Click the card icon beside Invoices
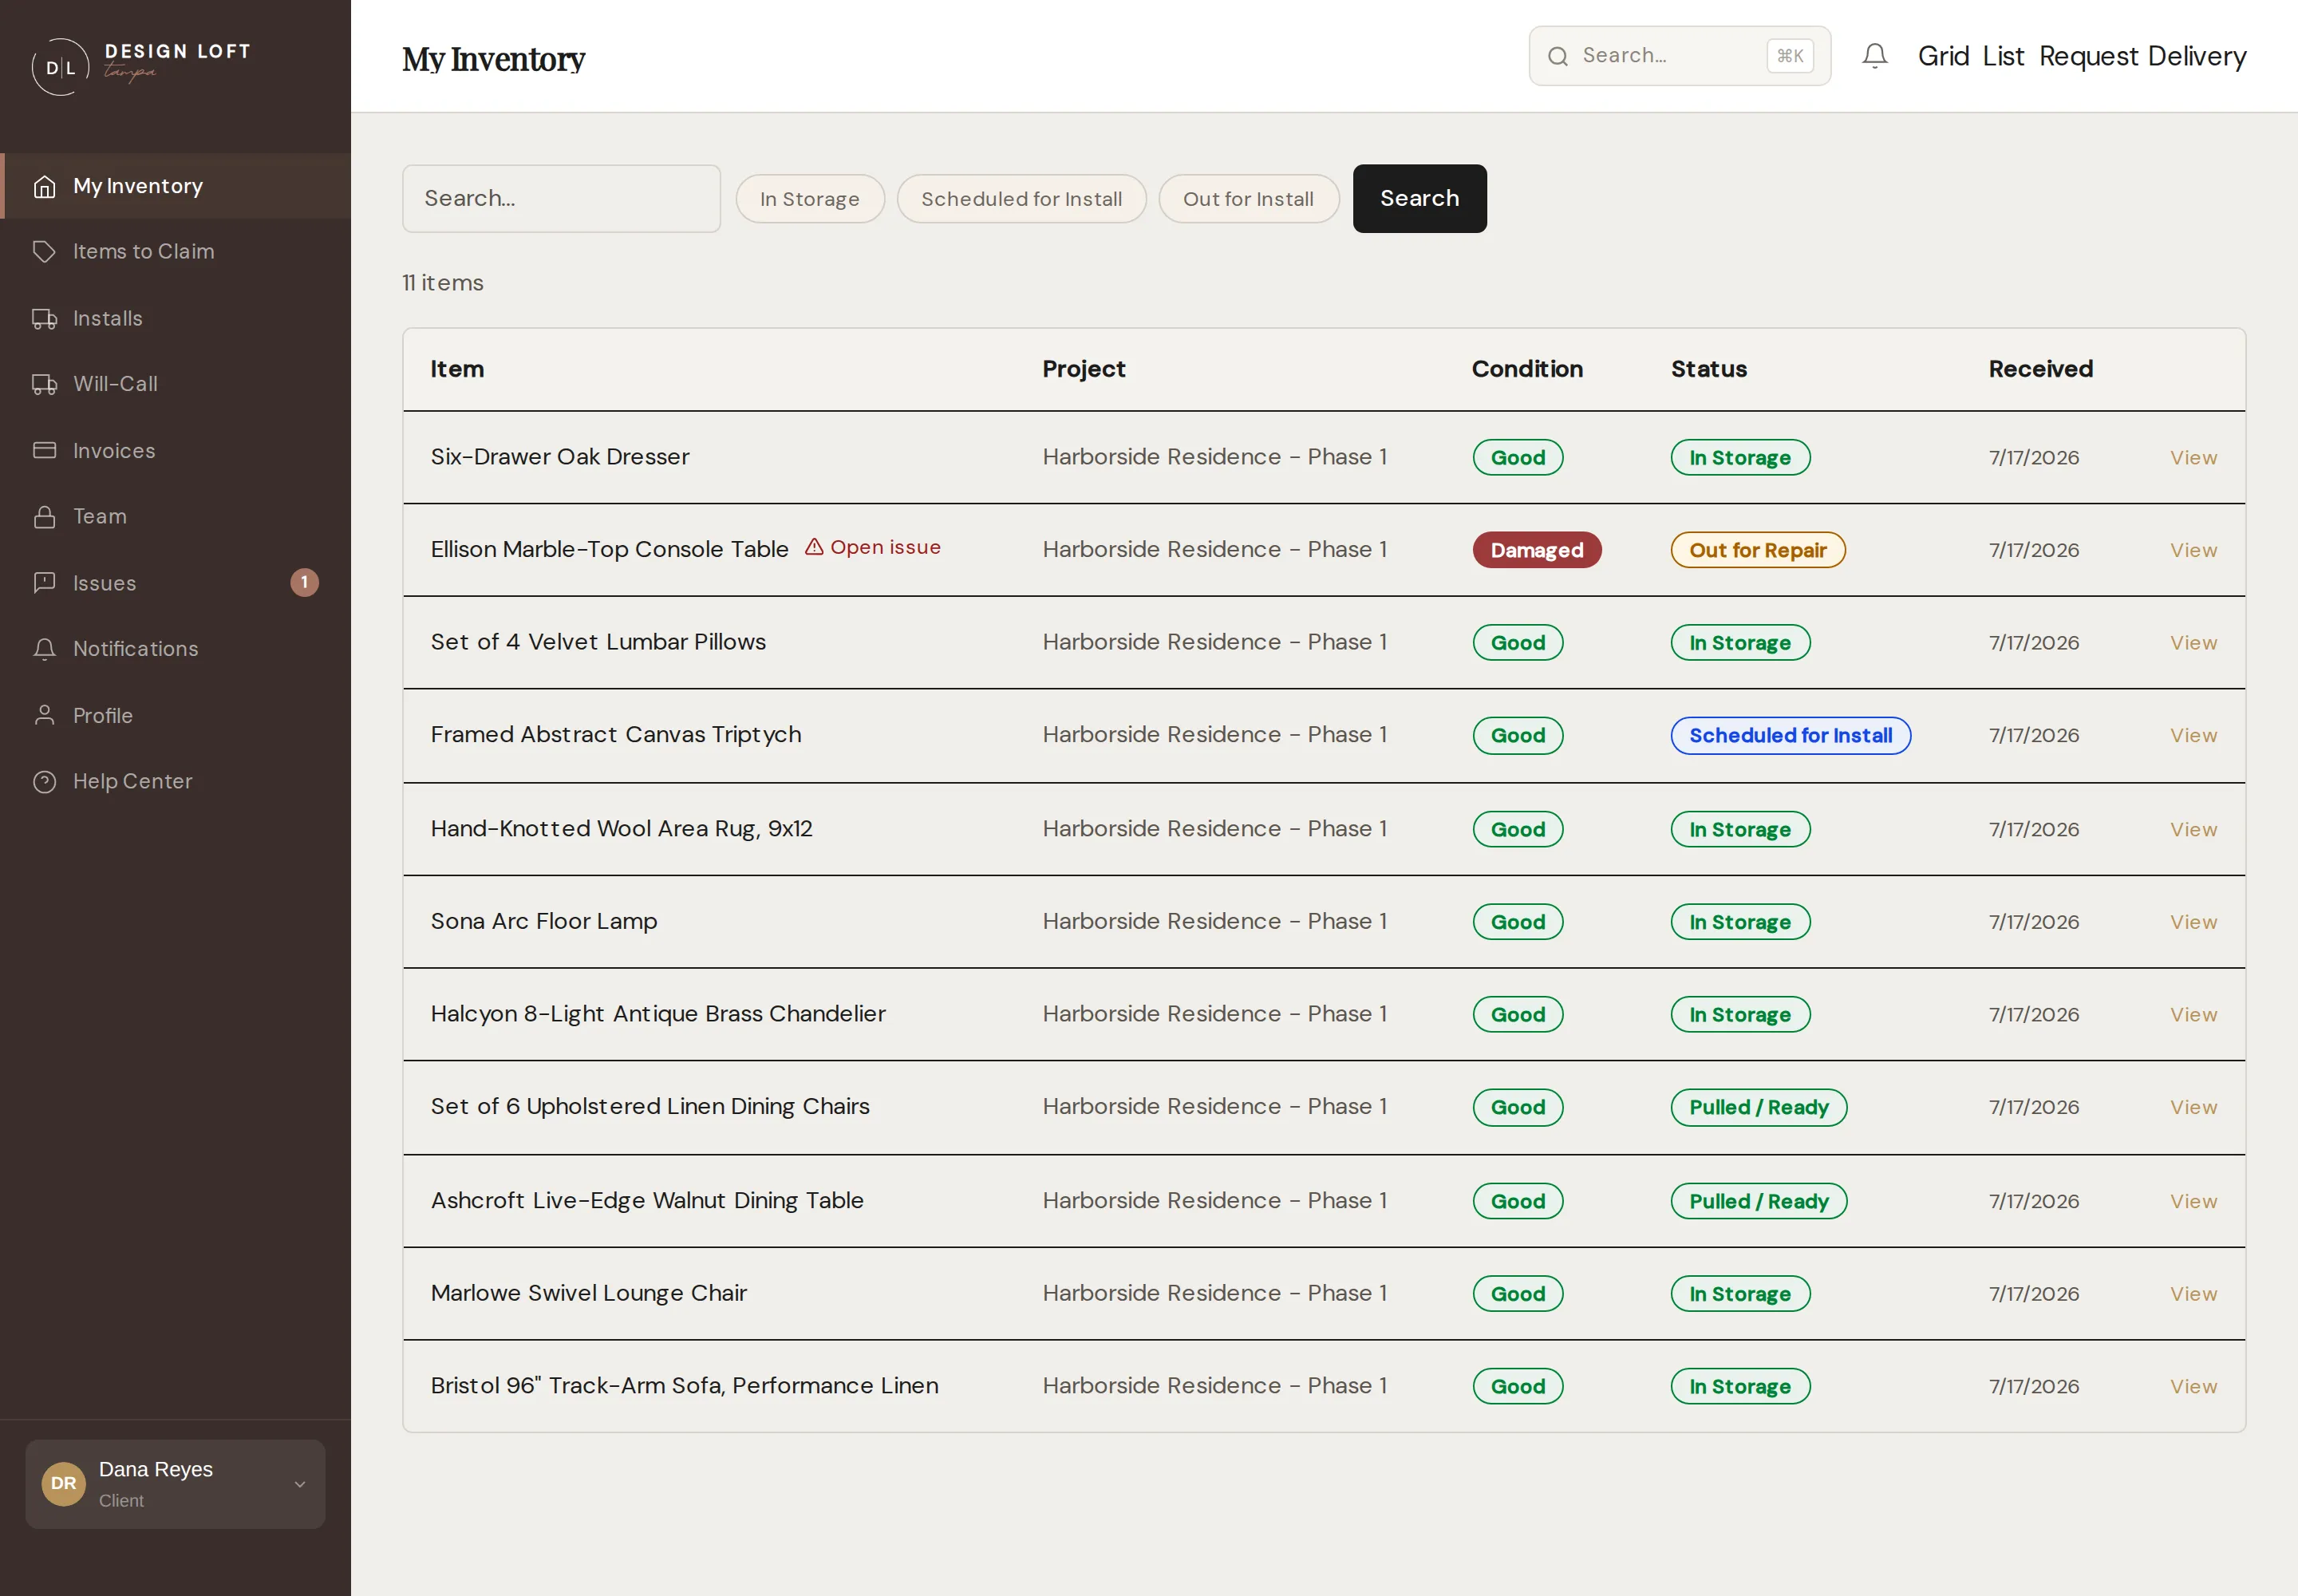2298x1596 pixels. (x=44, y=450)
